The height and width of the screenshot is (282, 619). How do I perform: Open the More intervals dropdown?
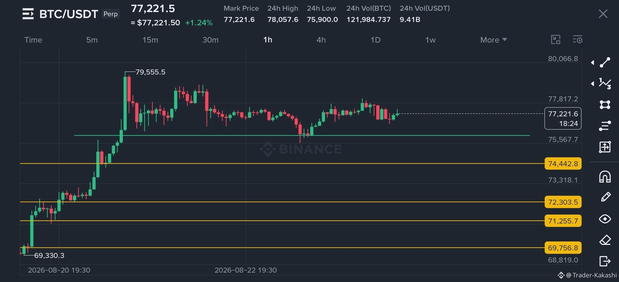493,40
